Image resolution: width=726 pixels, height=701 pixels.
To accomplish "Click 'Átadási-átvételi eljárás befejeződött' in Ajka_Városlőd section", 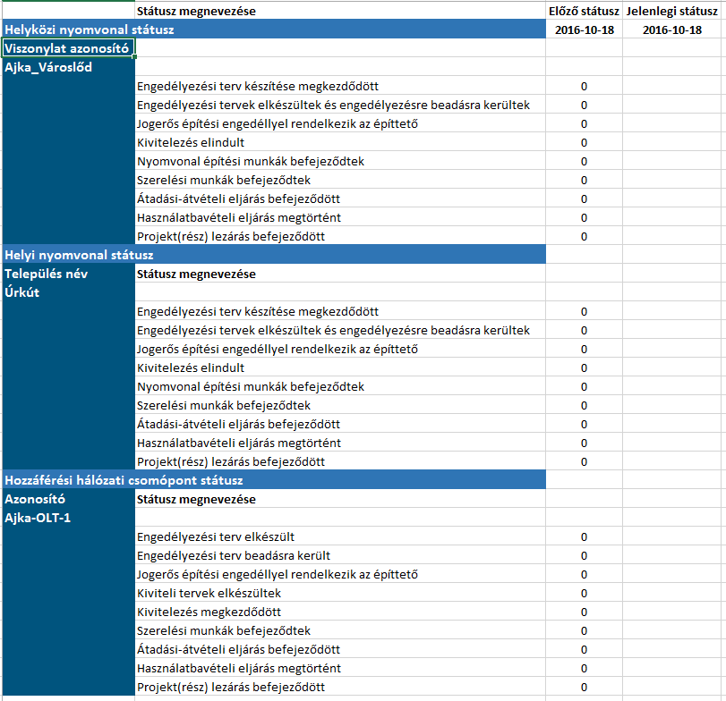I will 340,198.
